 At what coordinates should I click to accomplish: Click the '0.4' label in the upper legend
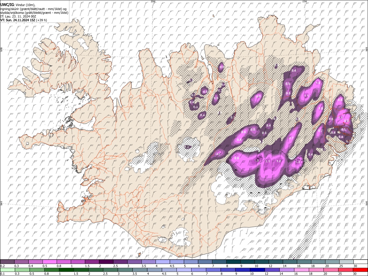31,266
